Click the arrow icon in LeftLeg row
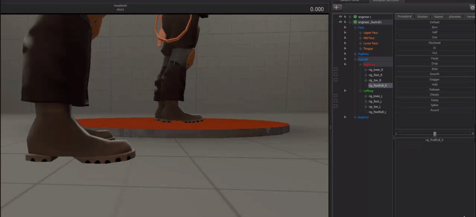This screenshot has width=476, height=217. pyautogui.click(x=345, y=91)
